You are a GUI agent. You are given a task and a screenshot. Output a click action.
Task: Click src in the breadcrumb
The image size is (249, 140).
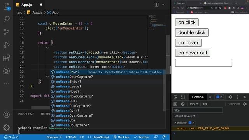point(20,12)
